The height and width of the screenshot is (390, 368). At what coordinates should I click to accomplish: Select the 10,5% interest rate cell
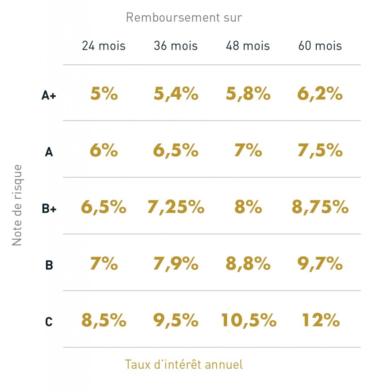coord(249,321)
